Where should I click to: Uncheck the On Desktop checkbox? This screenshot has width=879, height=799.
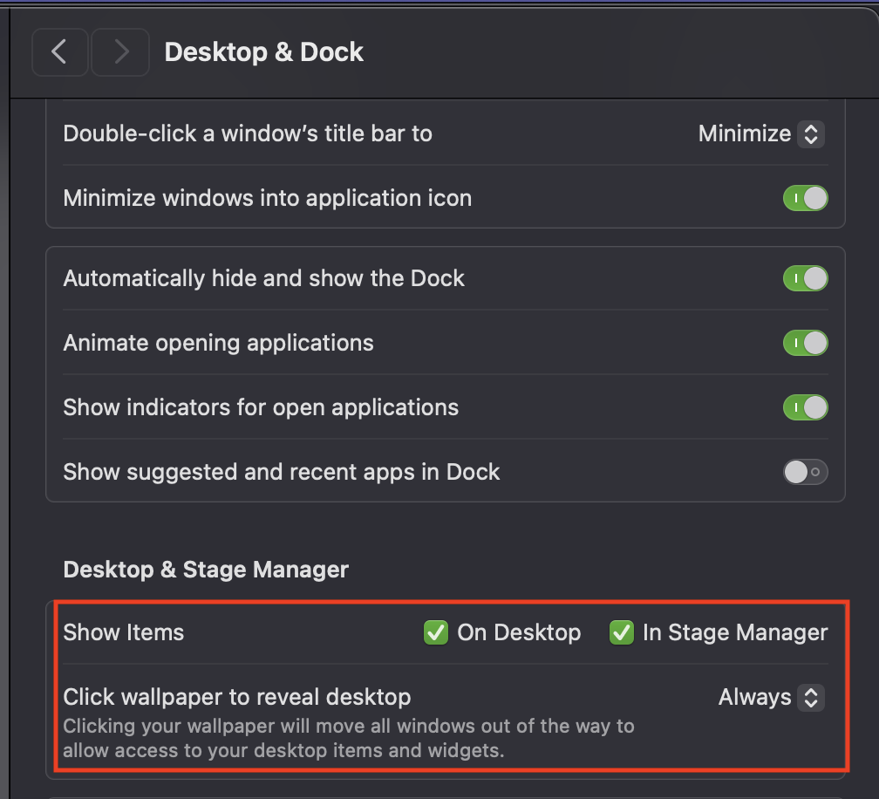coord(436,632)
